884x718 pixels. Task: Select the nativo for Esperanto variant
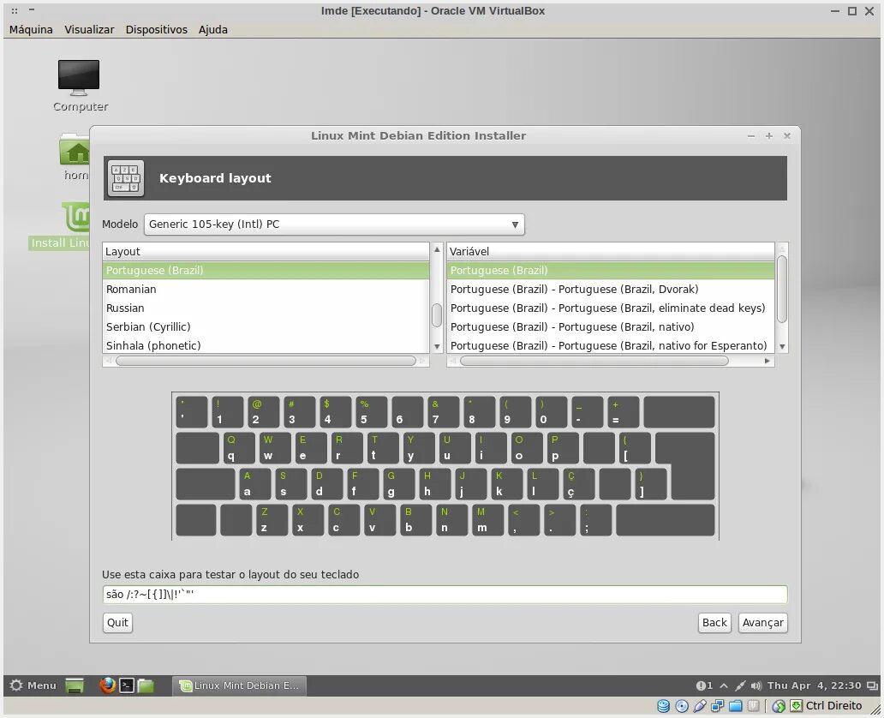tap(610, 345)
